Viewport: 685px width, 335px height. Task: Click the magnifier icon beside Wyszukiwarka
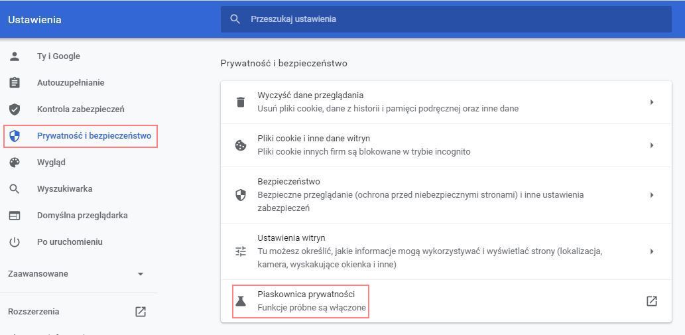[x=15, y=189]
